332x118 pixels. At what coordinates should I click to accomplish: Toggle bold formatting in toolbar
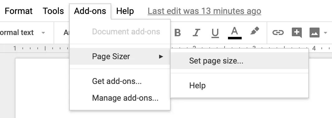[x=178, y=33]
